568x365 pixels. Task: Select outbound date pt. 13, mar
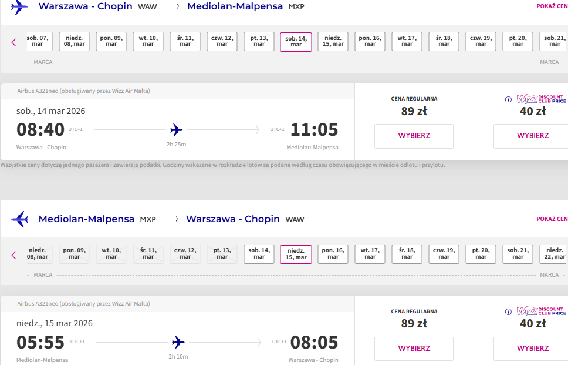pyautogui.click(x=259, y=41)
